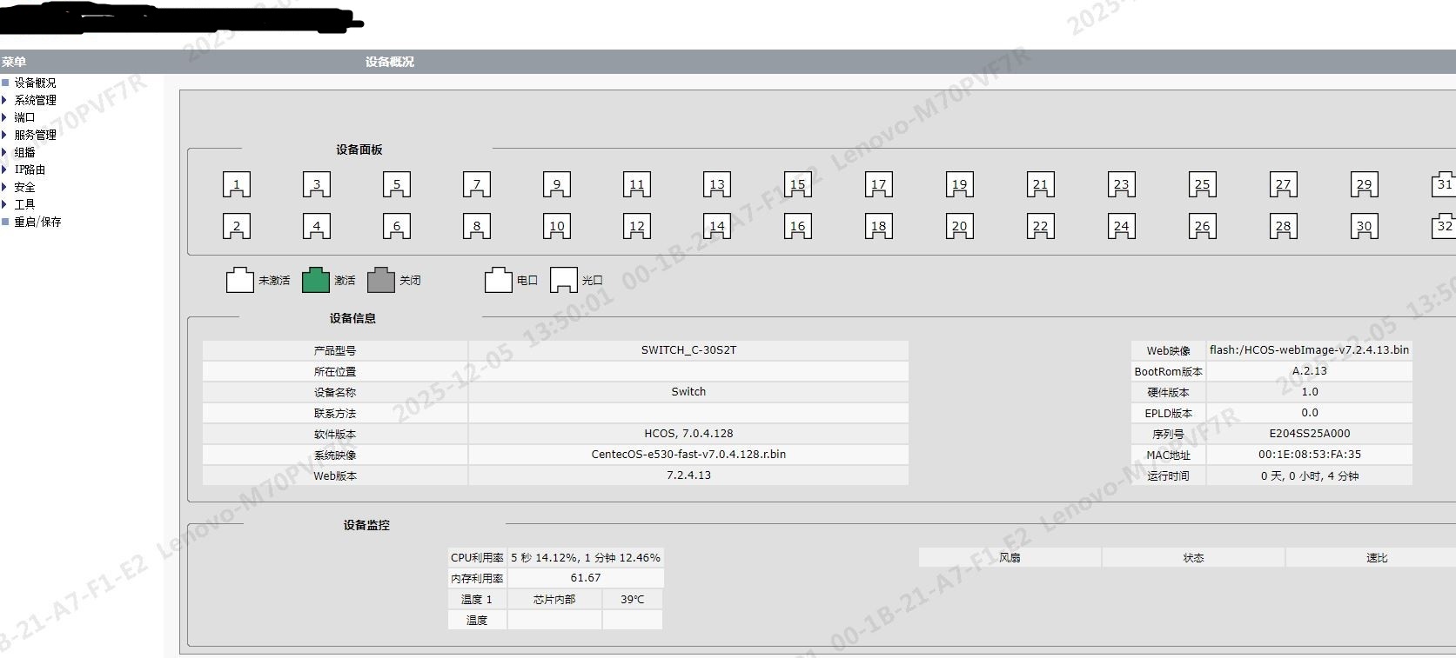Click MAC address 00:1E:08:53:FA:35
Image resolution: width=1456 pixels, height=658 pixels.
pyautogui.click(x=1309, y=455)
